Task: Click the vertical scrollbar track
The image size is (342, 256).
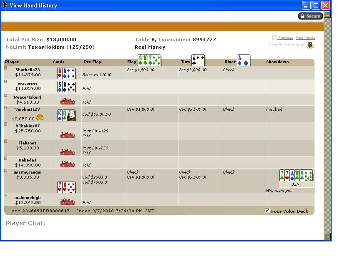Action: 327,126
